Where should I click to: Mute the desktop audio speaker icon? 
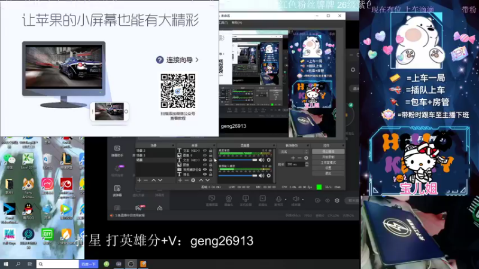point(262,160)
